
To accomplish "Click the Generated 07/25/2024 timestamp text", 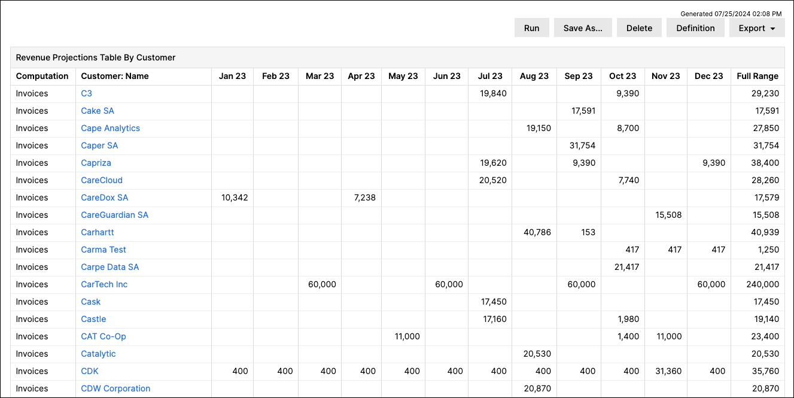I will tap(731, 13).
